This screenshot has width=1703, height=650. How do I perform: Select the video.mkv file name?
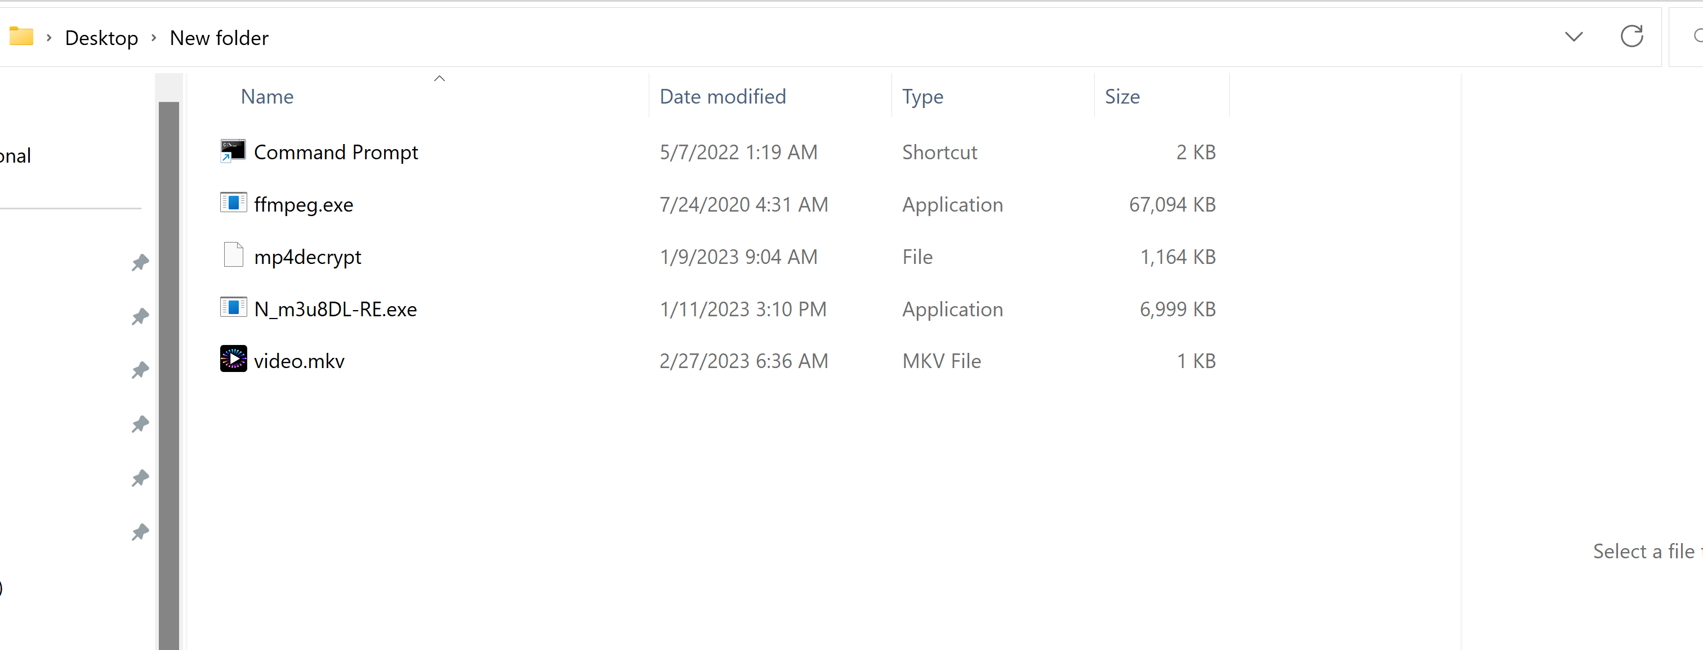(299, 361)
